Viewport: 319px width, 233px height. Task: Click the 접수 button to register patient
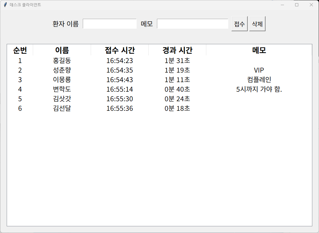pyautogui.click(x=239, y=24)
